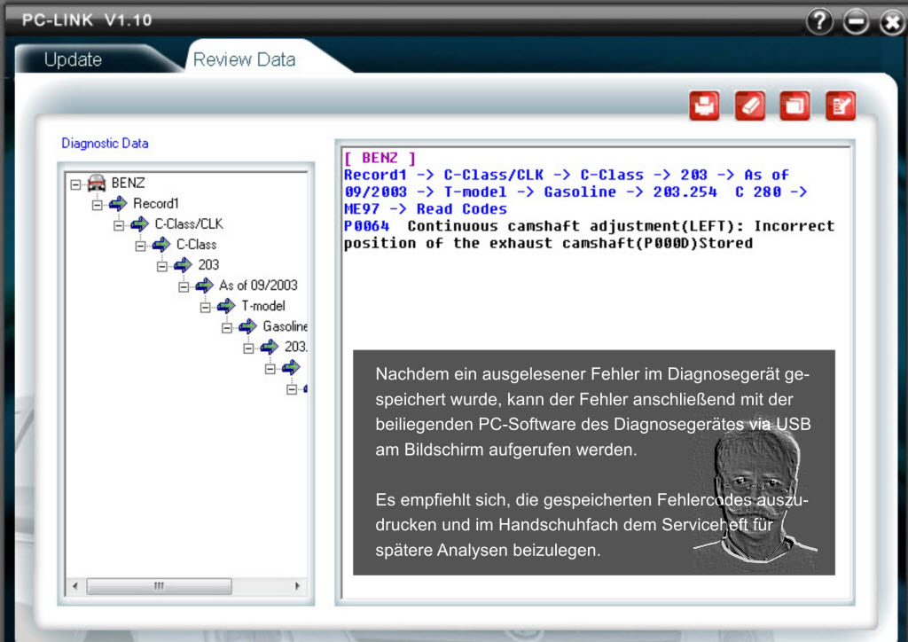Select Record1 in the diagnostic tree
The width and height of the screenshot is (908, 642).
click(156, 203)
